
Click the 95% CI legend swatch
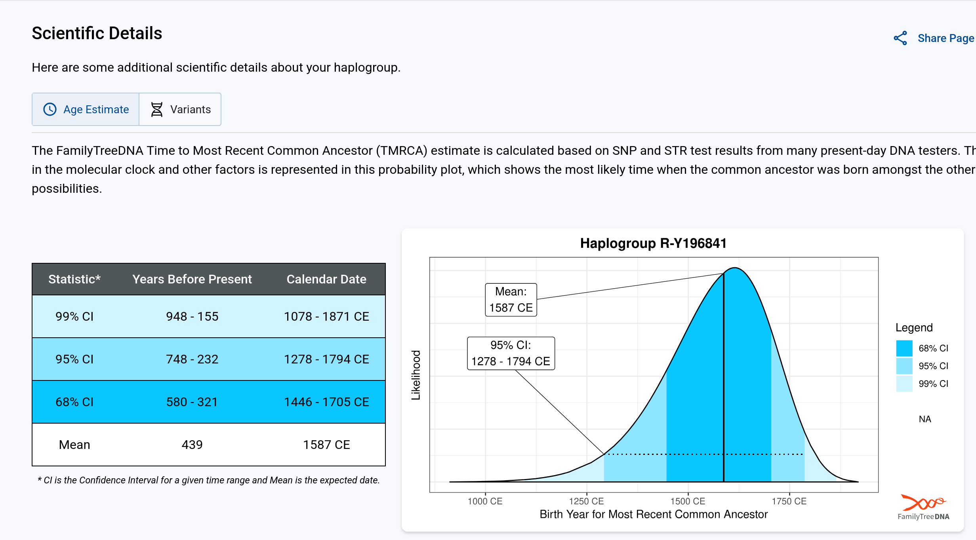[x=904, y=366]
